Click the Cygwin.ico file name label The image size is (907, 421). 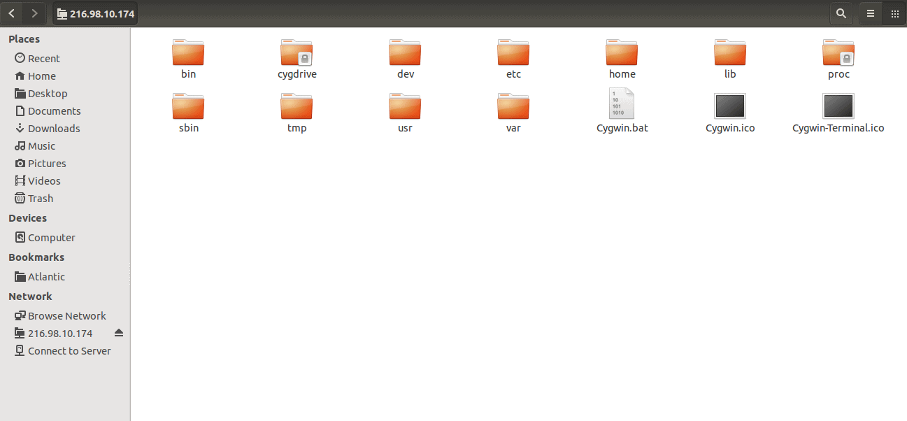pos(730,128)
